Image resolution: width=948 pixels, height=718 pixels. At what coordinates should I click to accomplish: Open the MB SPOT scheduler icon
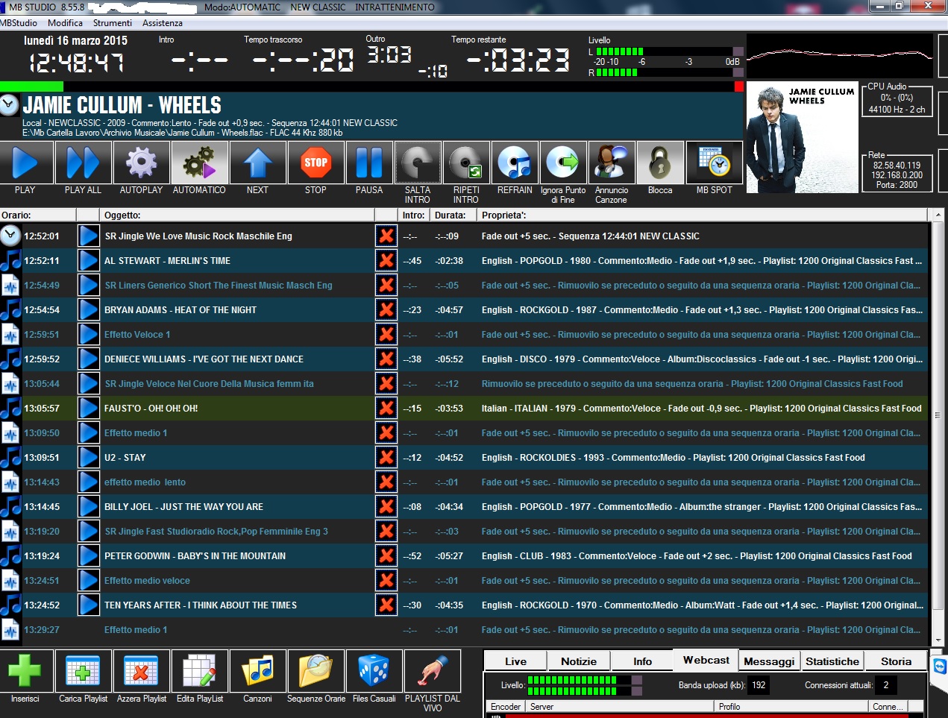(714, 163)
